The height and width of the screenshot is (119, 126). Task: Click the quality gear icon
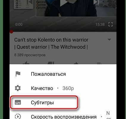click(18, 88)
